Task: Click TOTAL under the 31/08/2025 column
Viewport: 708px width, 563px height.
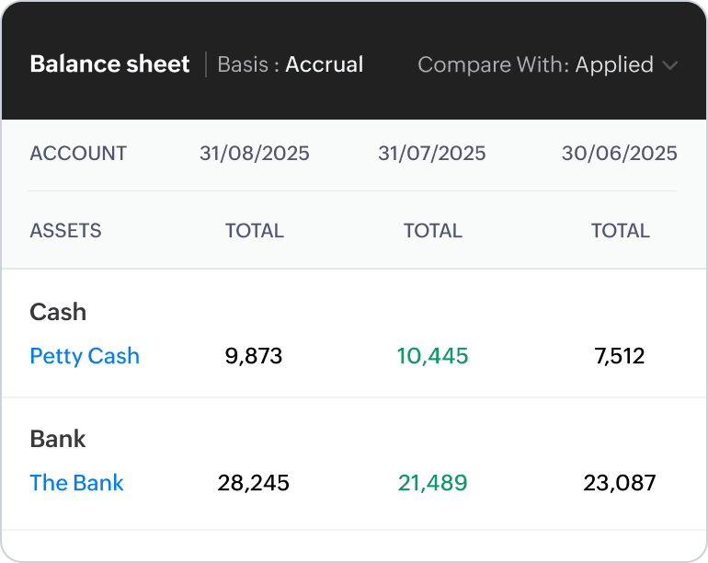Action: [255, 231]
